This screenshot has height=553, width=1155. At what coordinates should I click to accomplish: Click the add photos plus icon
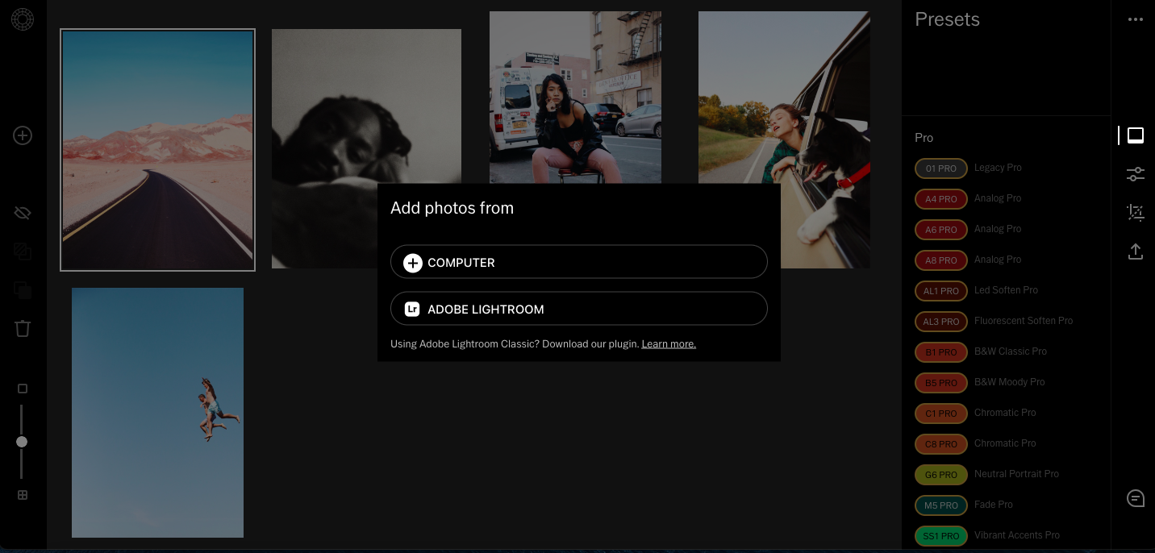coord(23,135)
